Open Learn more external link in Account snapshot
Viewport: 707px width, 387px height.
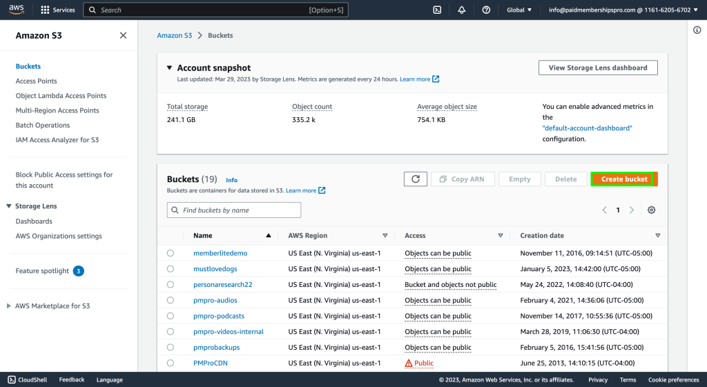[419, 79]
